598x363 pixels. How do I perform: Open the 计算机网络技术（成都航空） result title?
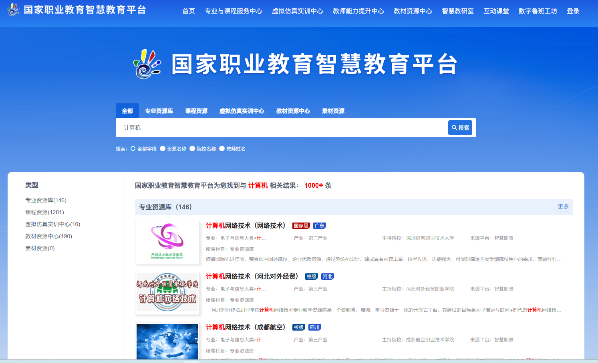pos(246,327)
